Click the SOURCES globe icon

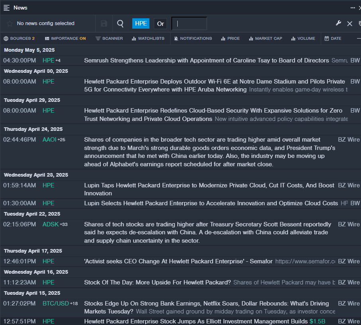point(6,39)
